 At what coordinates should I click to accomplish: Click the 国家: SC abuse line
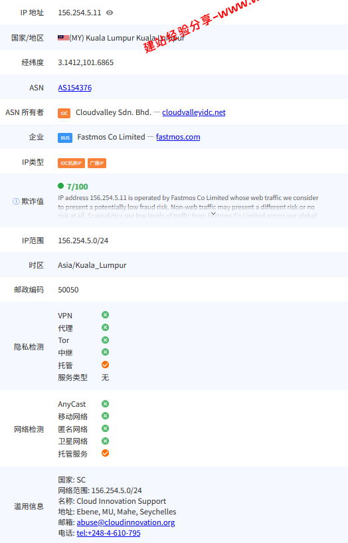pos(72,480)
